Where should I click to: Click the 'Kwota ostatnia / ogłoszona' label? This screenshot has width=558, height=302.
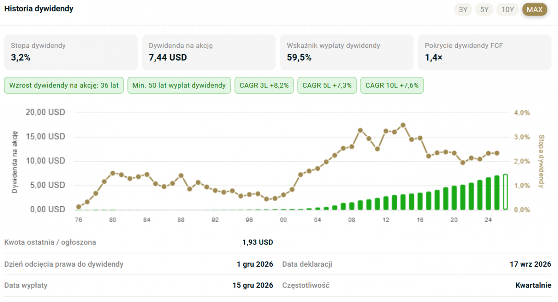[50, 242]
